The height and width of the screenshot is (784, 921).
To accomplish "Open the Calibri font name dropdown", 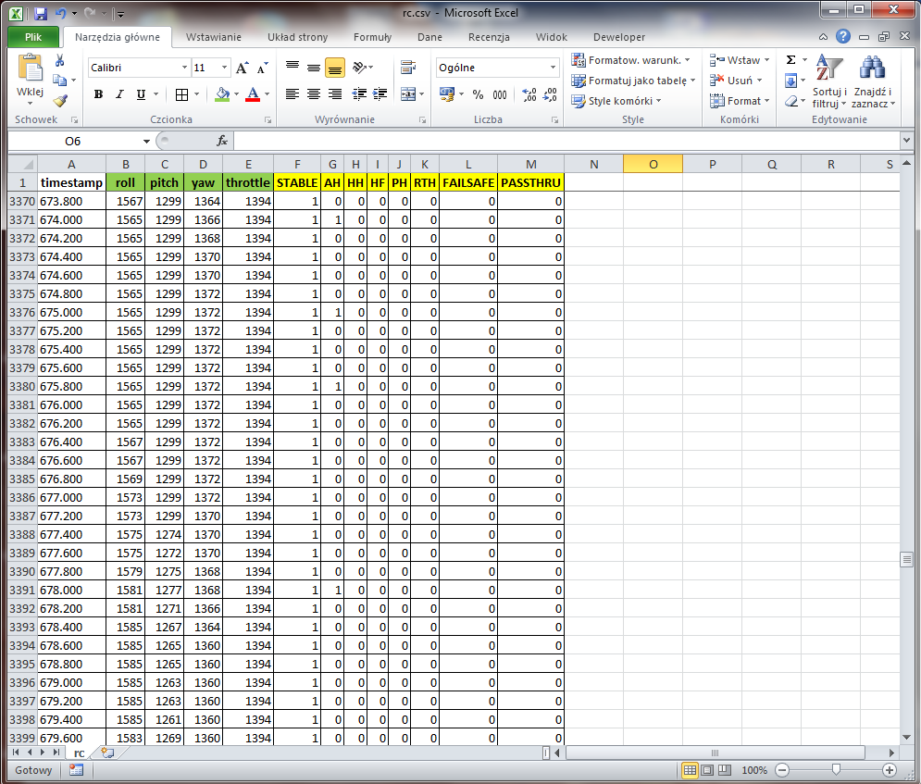I will (x=184, y=68).
